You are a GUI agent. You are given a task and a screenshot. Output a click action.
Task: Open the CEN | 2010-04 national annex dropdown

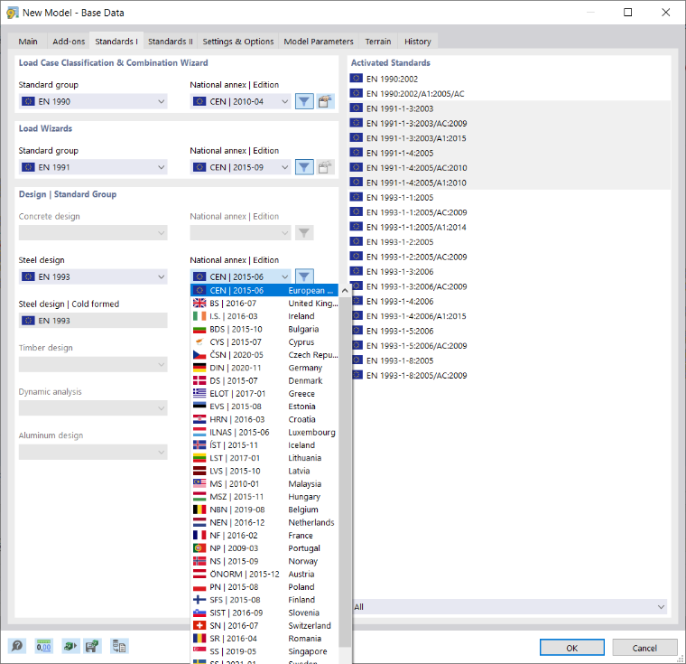click(x=241, y=101)
